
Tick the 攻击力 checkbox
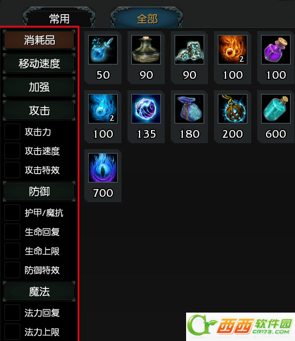pyautogui.click(x=12, y=132)
